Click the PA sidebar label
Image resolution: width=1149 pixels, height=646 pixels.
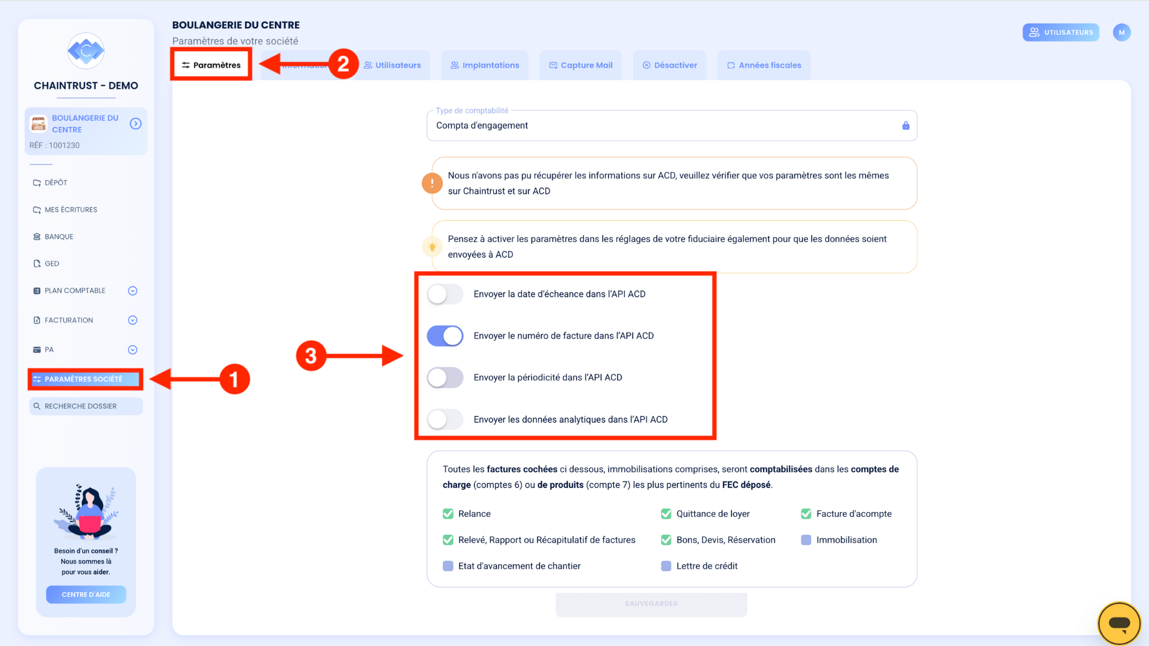[x=49, y=349]
